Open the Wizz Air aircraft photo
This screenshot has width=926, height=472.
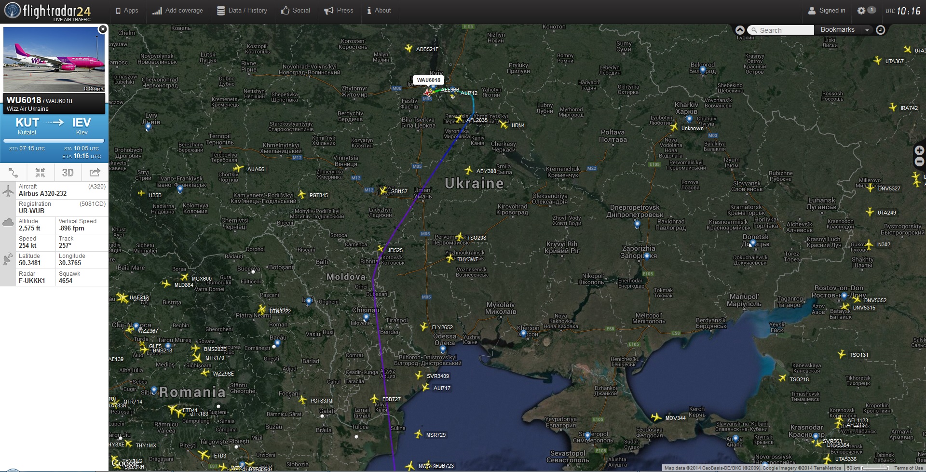click(54, 59)
